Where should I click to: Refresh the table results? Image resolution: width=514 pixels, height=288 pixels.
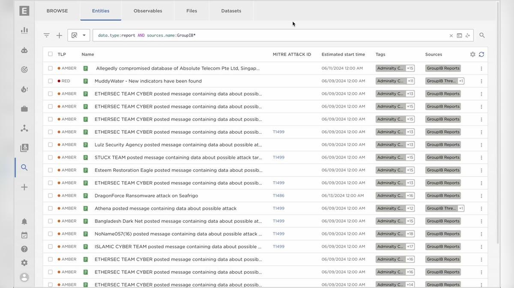click(481, 54)
